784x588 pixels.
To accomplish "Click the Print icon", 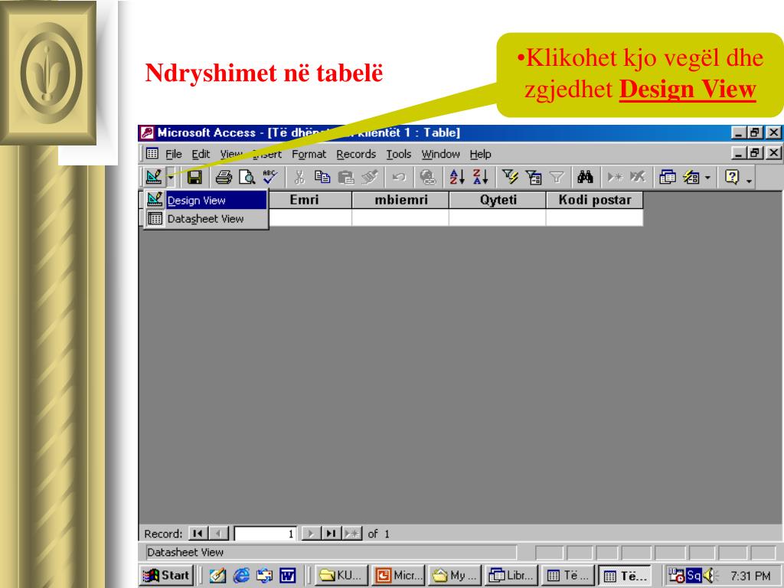I will (224, 177).
